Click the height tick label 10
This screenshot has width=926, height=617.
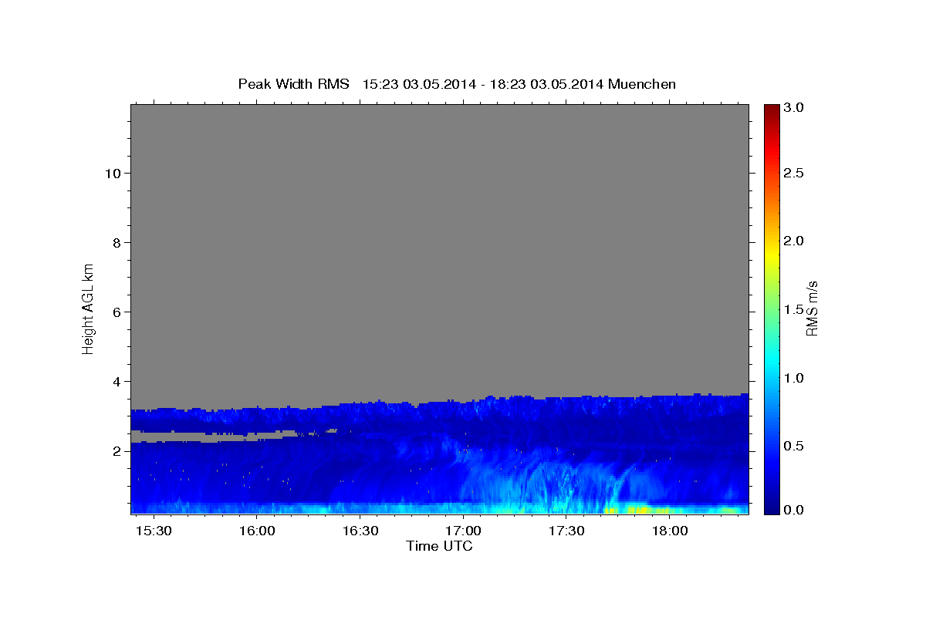pyautogui.click(x=113, y=173)
